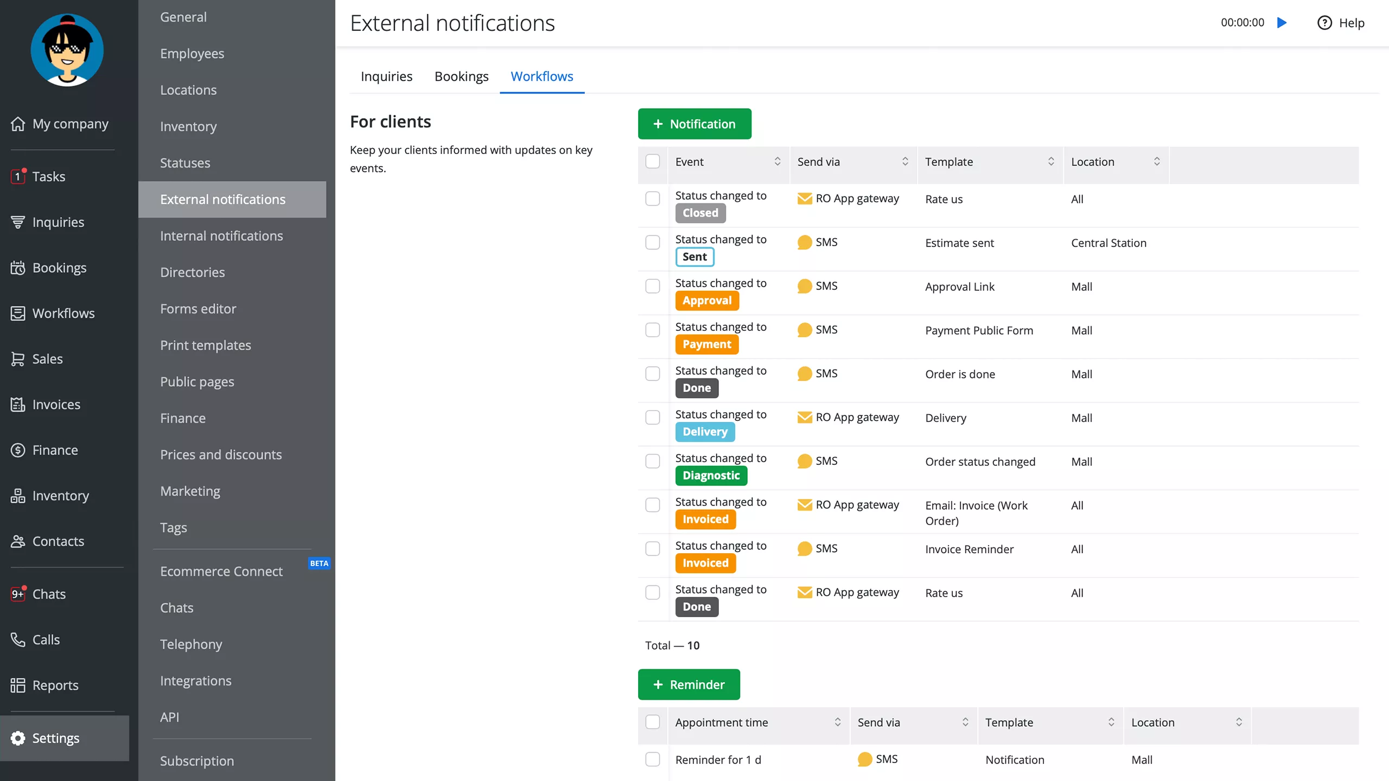The image size is (1389, 781).
Task: Sort the Send via column
Action: (905, 162)
